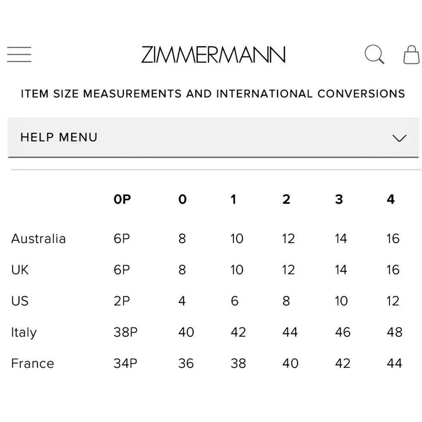Open the shopping bag icon
Viewport: 422px width, 422px height.
click(411, 54)
